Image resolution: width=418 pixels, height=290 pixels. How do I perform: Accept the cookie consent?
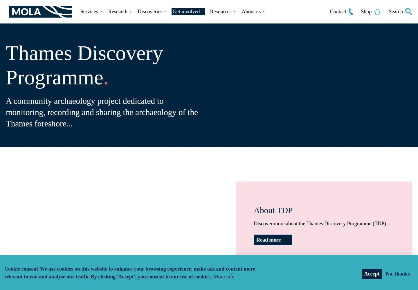pyautogui.click(x=372, y=274)
